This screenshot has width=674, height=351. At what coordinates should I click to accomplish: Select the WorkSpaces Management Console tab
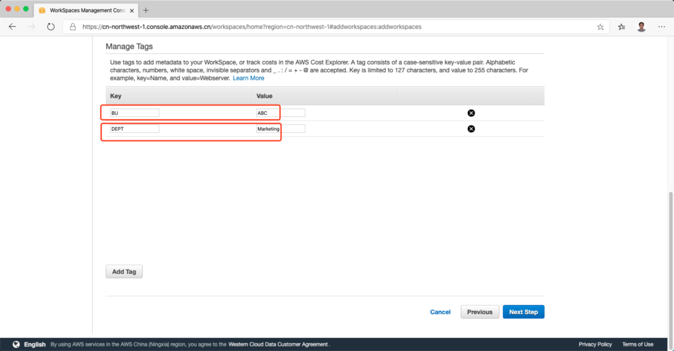(86, 10)
